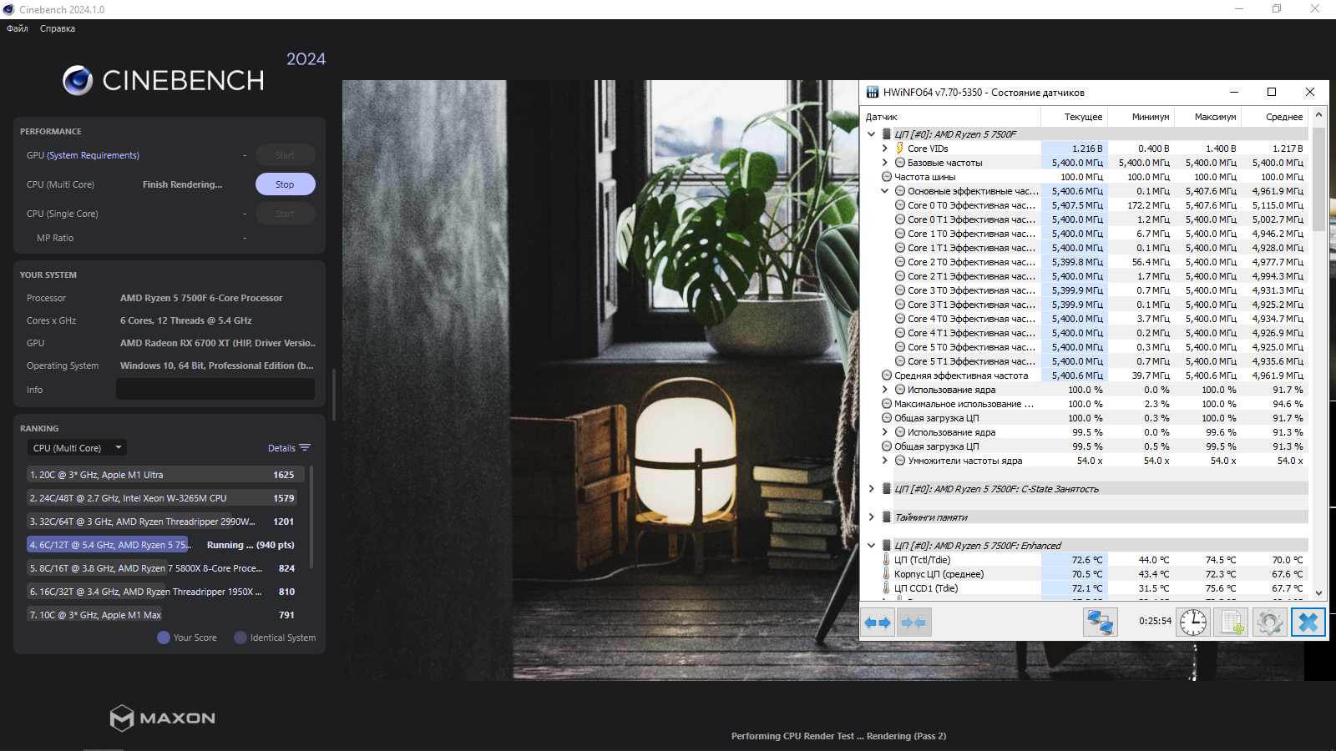Click clock icon beside Core 0 T0 row
1336x751 pixels.
[x=900, y=205]
